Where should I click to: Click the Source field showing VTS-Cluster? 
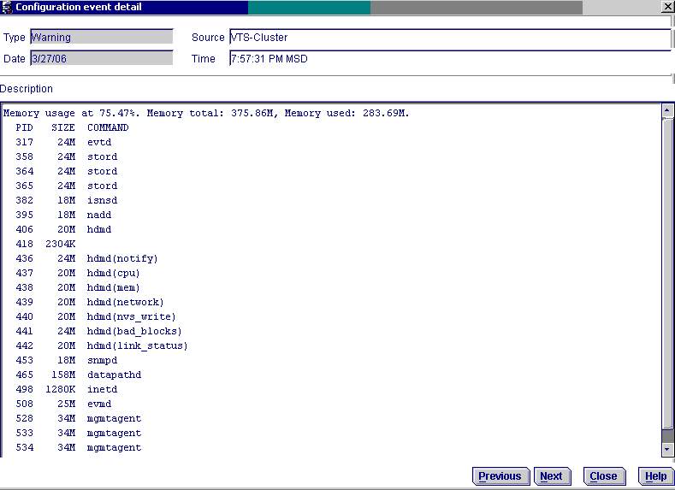pyautogui.click(x=449, y=38)
